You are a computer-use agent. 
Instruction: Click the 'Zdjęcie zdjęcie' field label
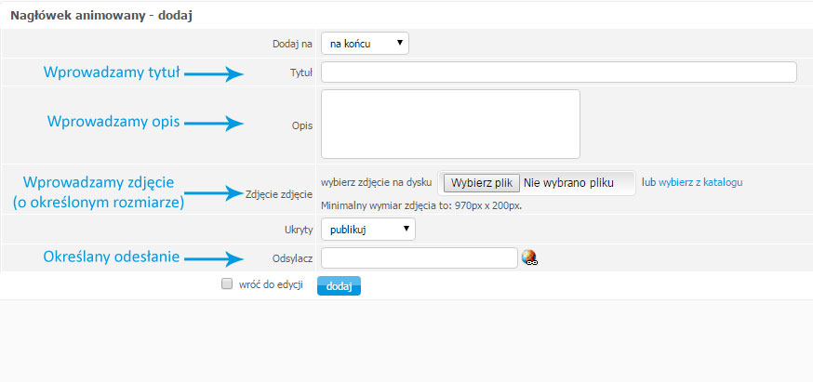click(x=279, y=195)
